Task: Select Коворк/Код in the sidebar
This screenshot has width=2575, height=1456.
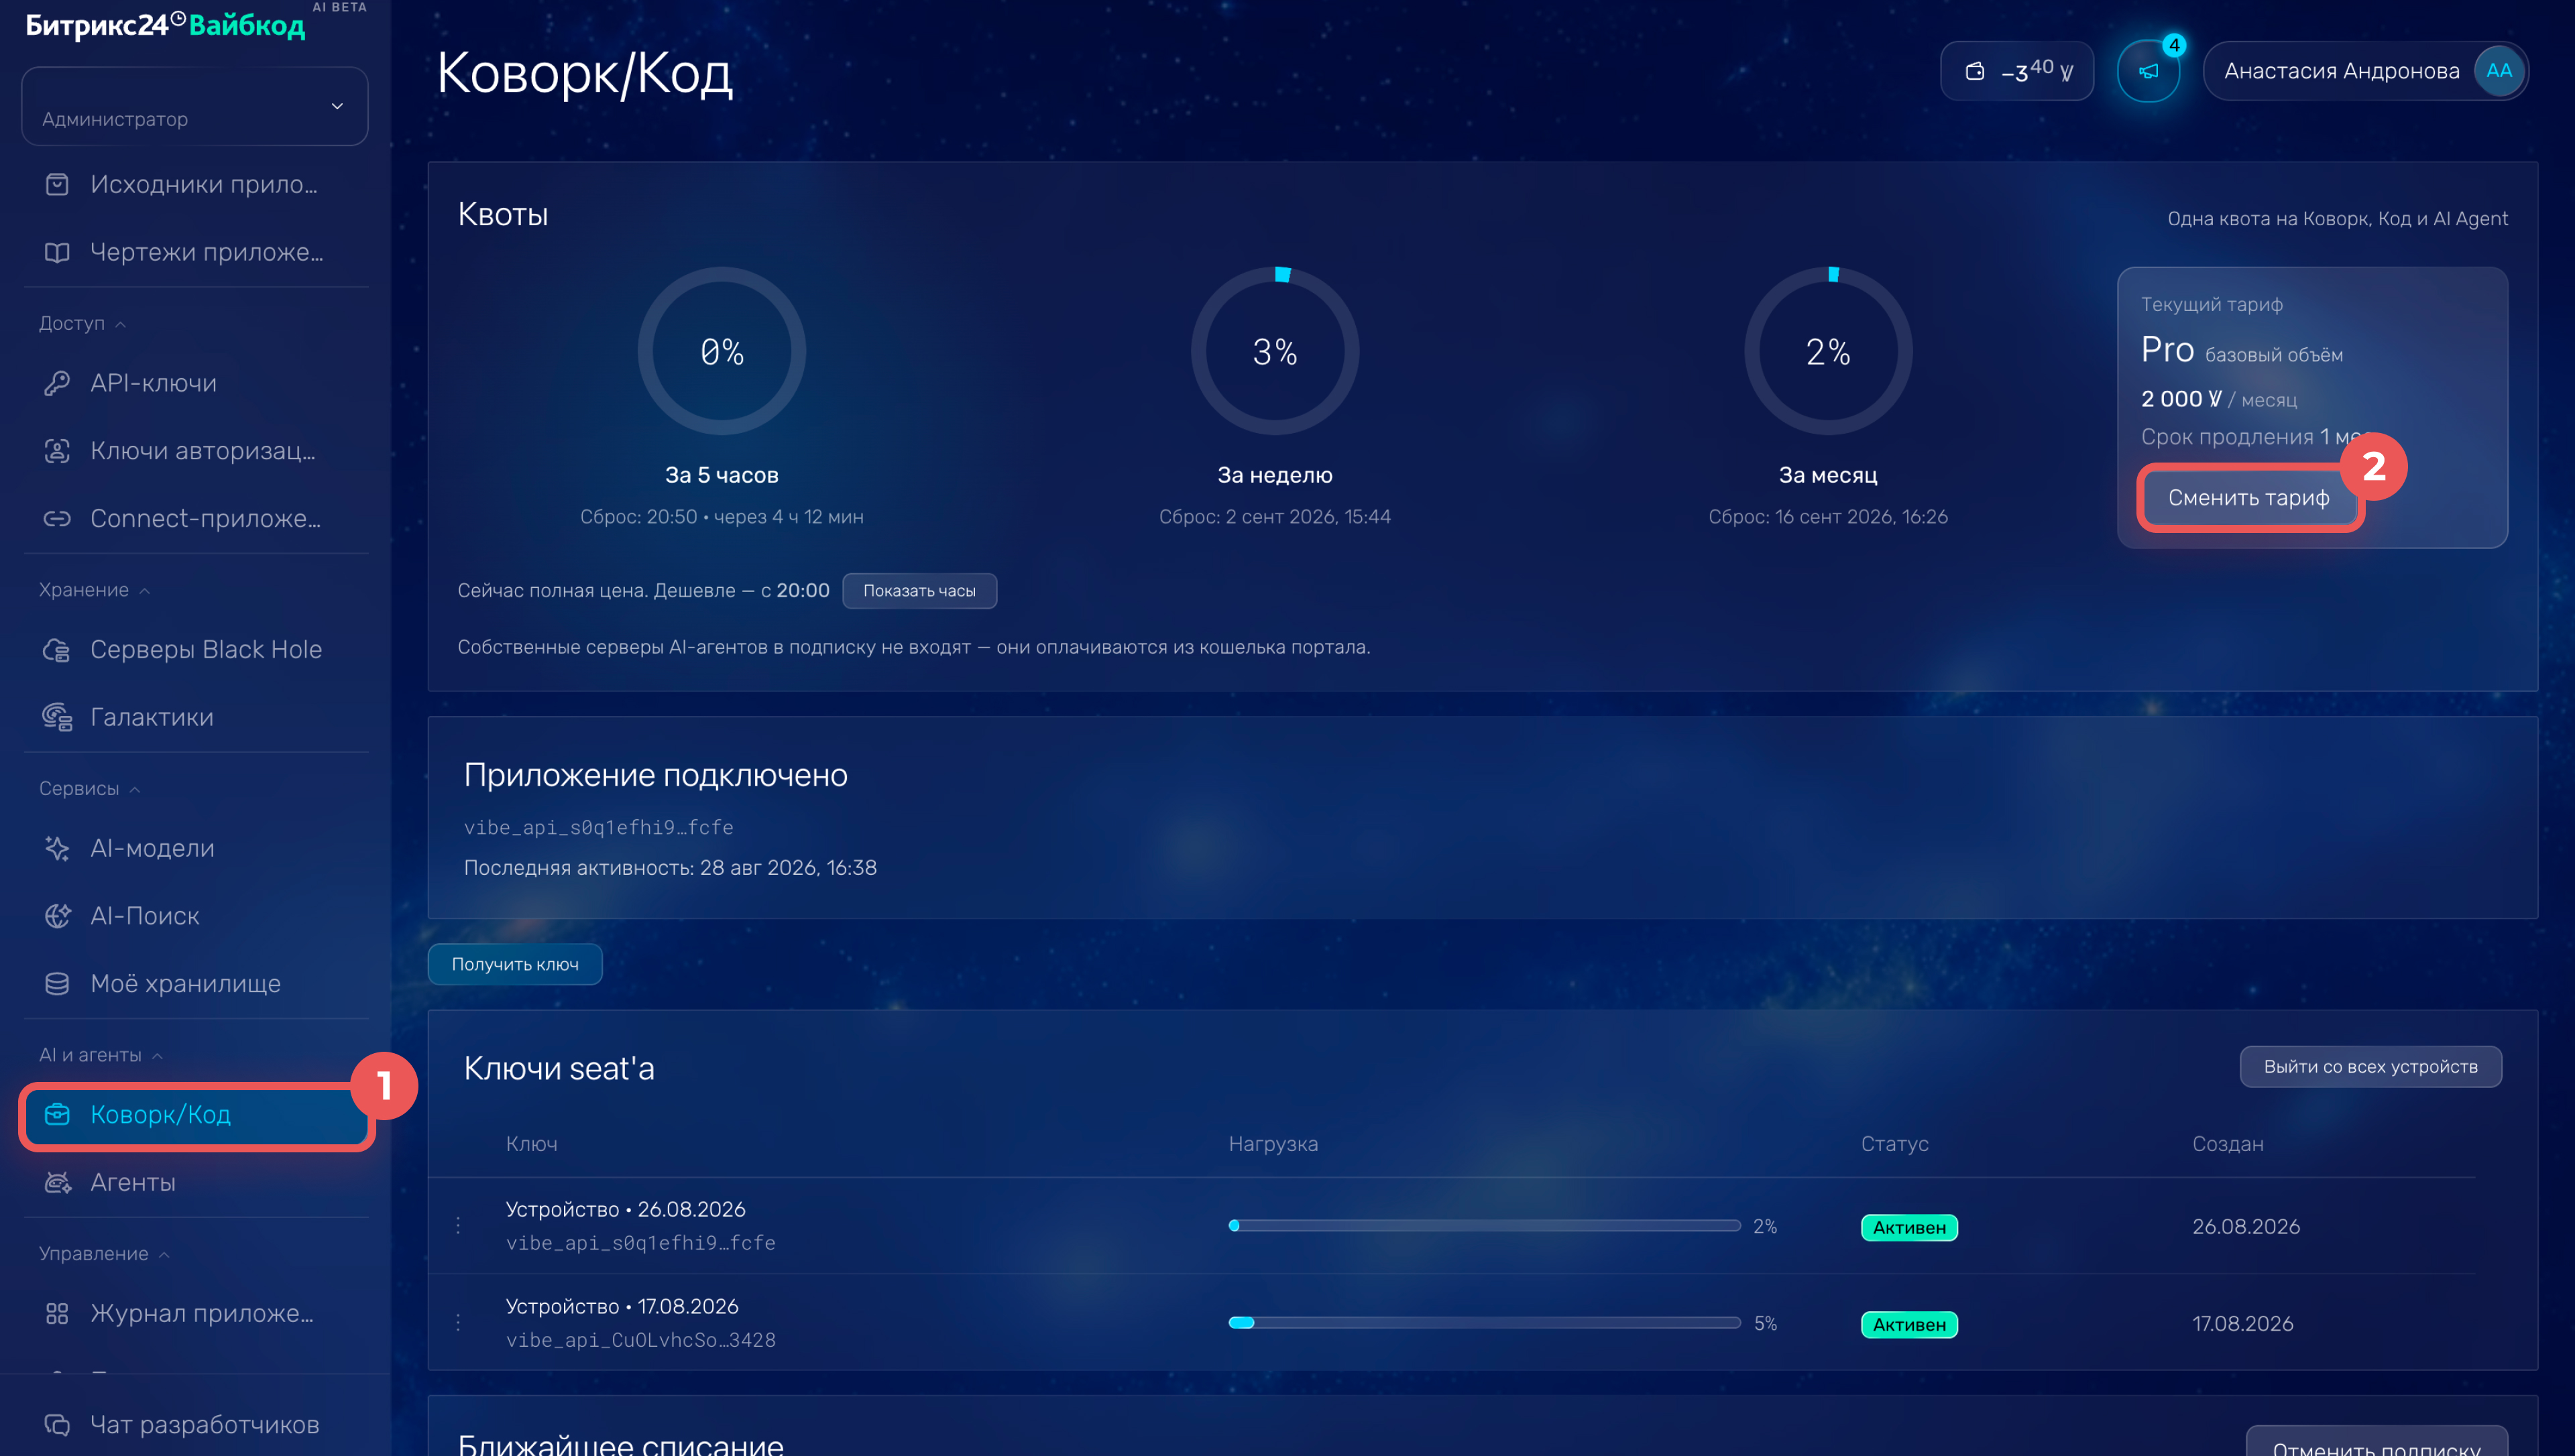Action: click(x=196, y=1115)
